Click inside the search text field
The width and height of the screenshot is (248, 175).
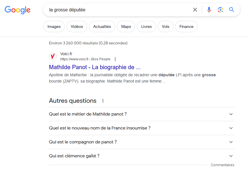119,10
